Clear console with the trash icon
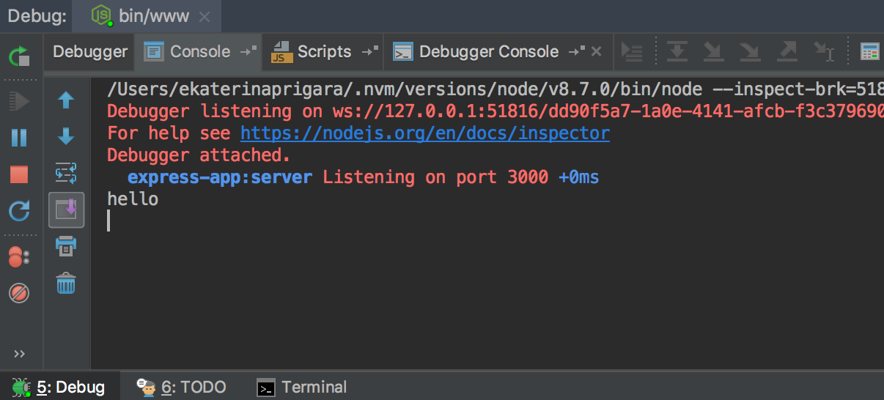This screenshot has width=884, height=400. (67, 283)
